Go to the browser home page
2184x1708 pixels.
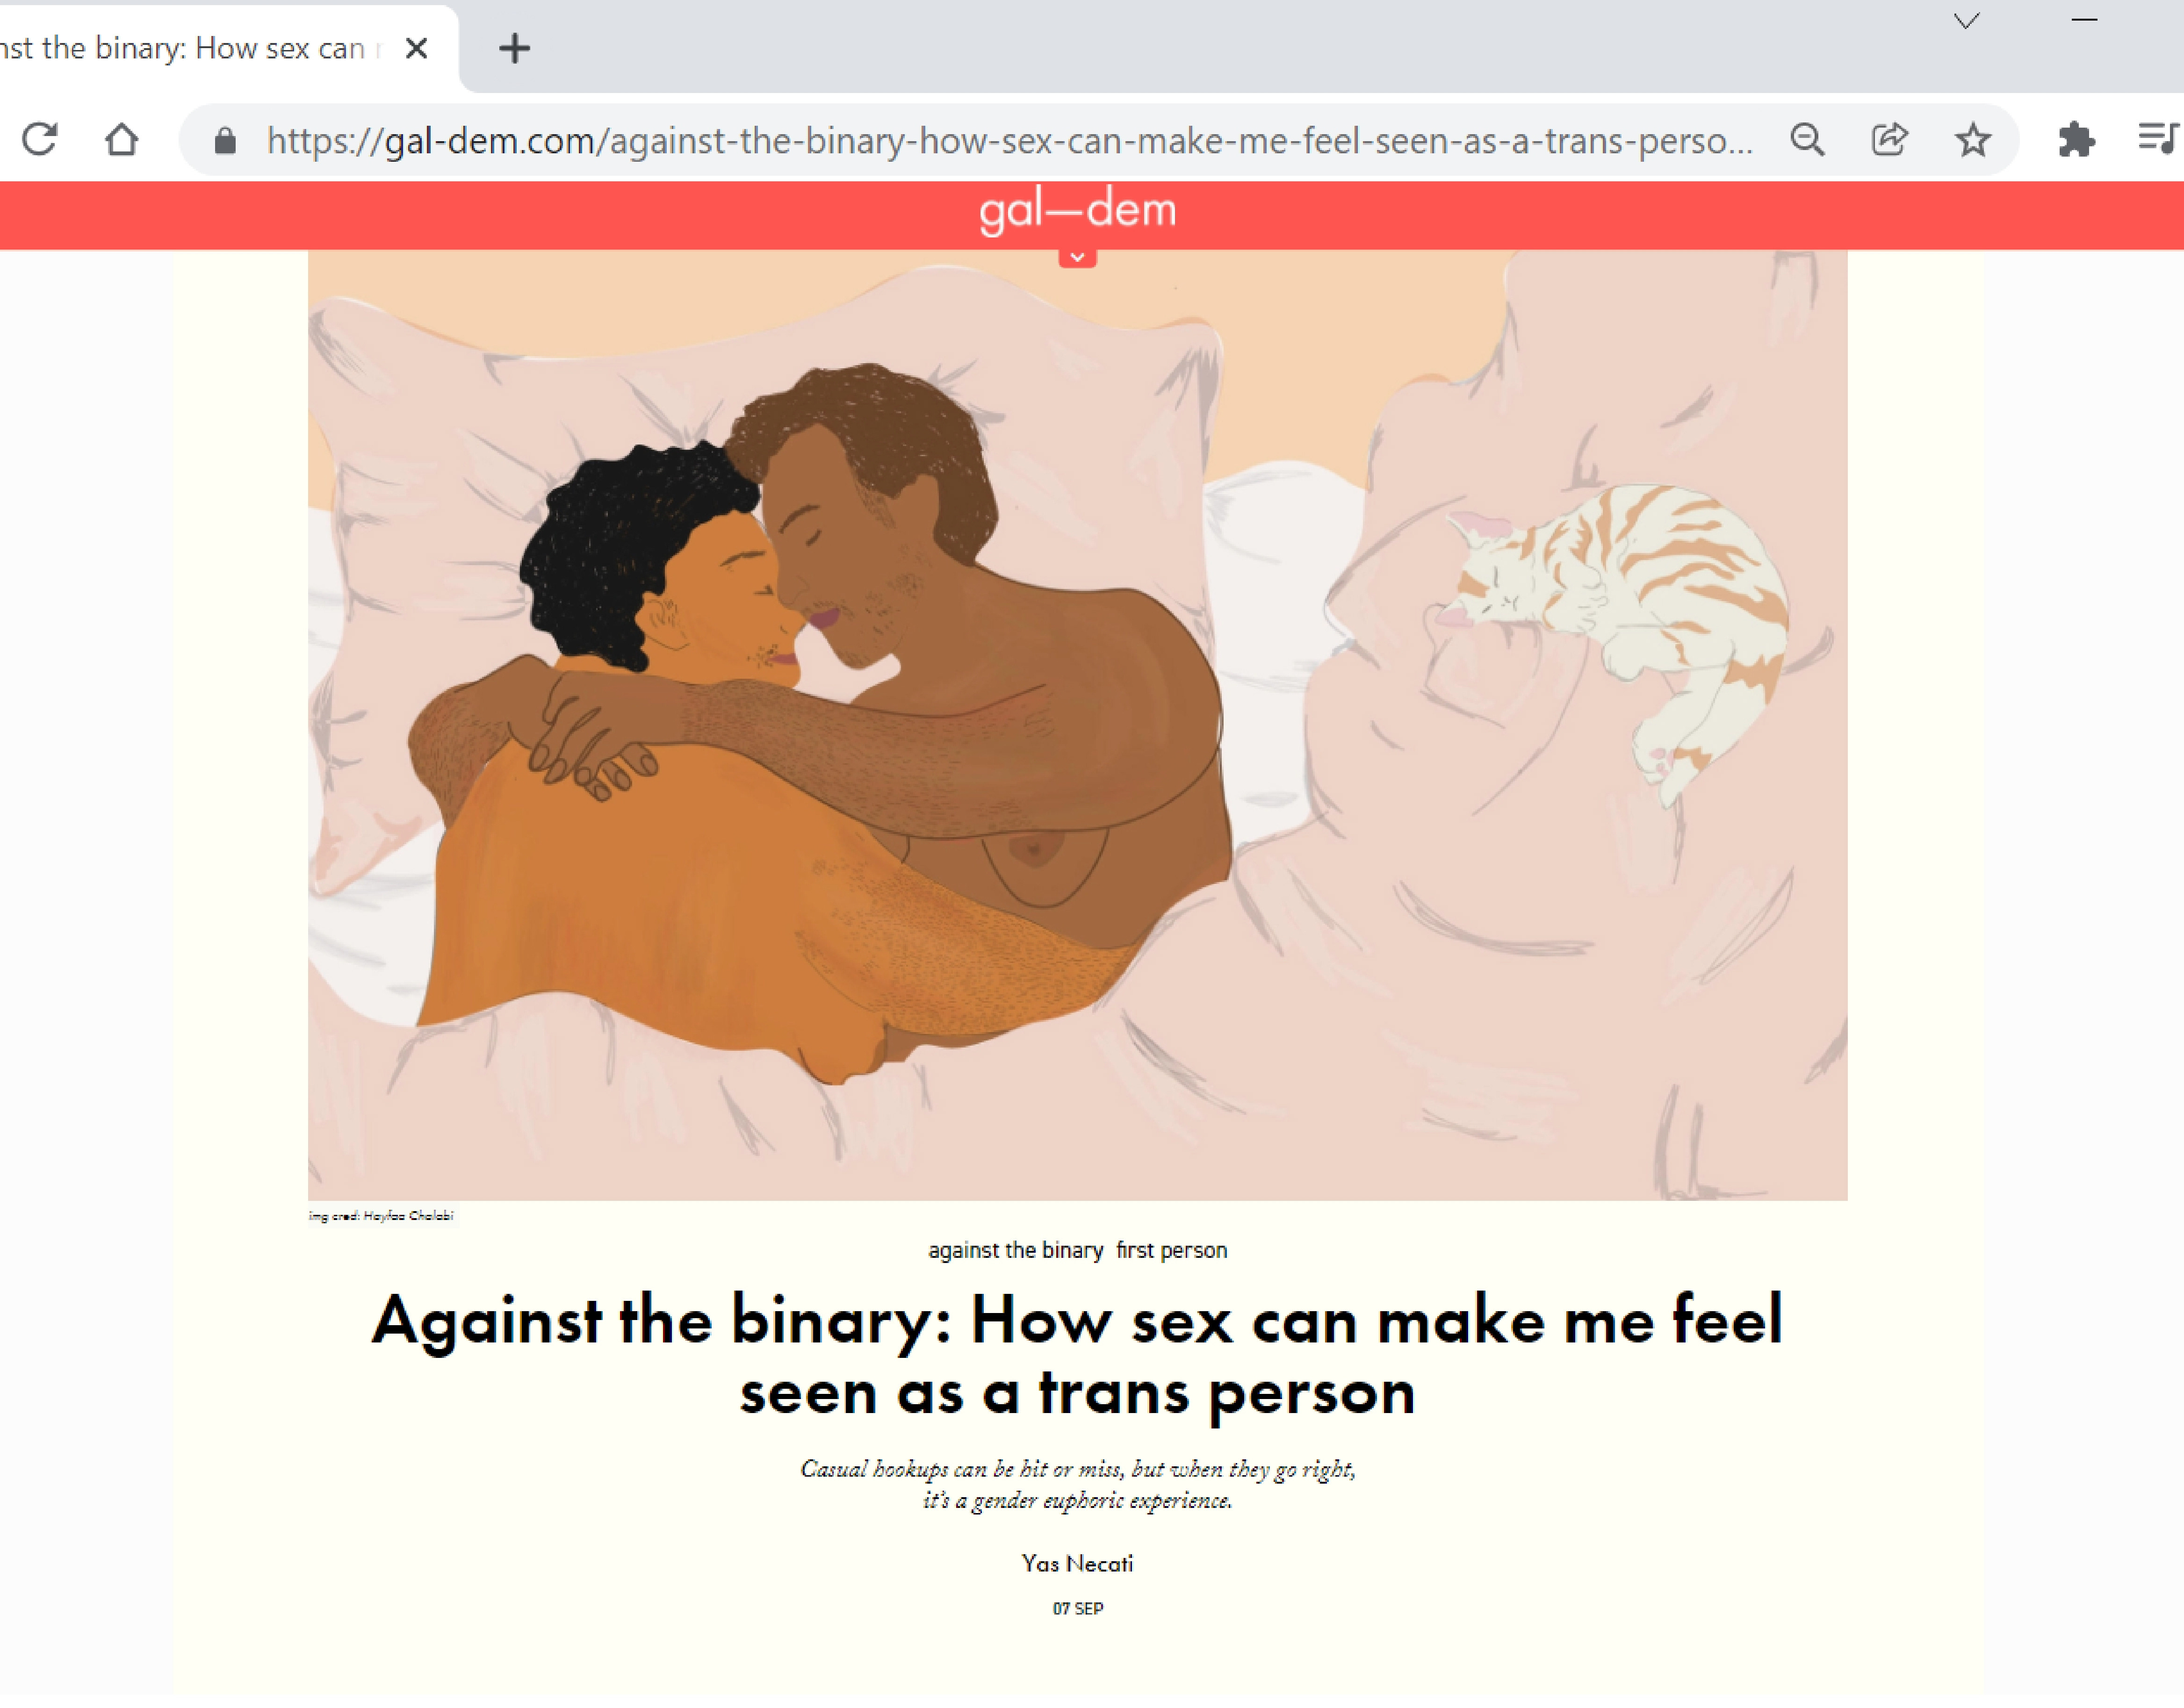click(x=122, y=139)
